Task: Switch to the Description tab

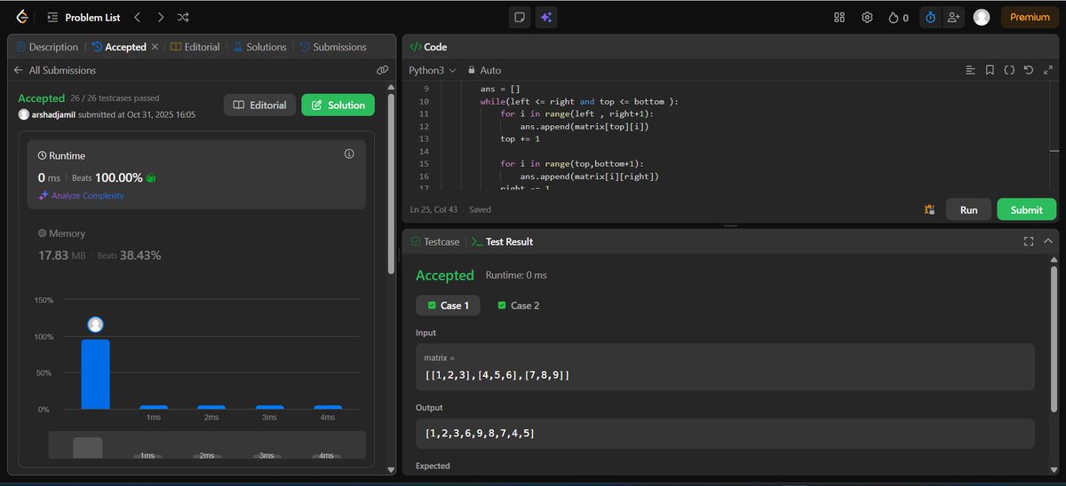Action: 47,47
